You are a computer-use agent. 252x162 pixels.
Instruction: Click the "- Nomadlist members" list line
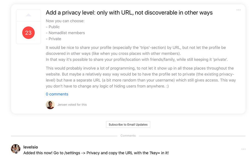click(x=65, y=33)
